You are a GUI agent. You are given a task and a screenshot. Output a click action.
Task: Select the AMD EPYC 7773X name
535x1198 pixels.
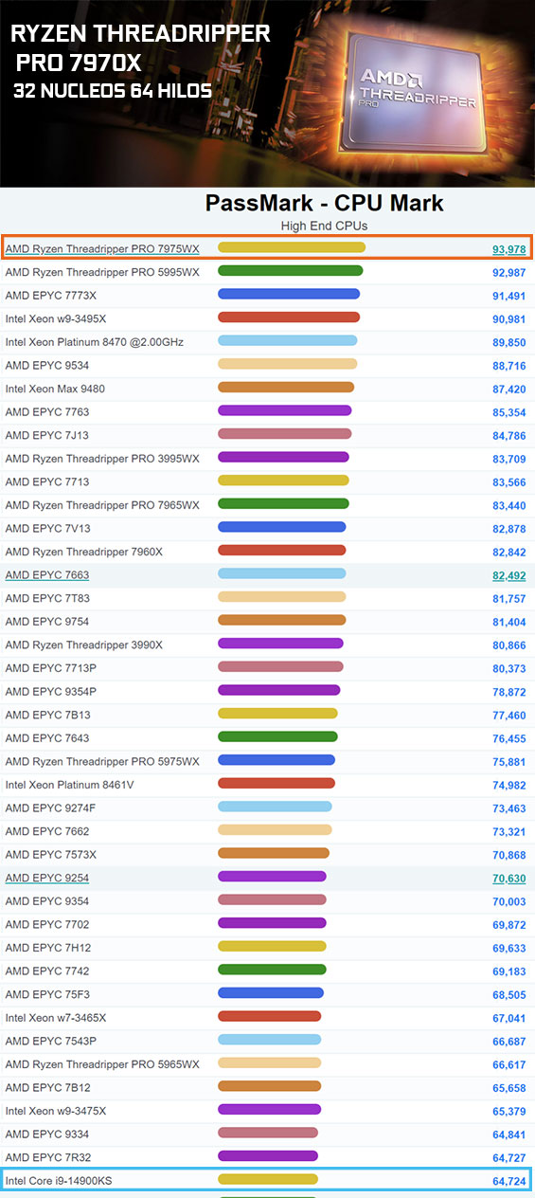tap(51, 296)
